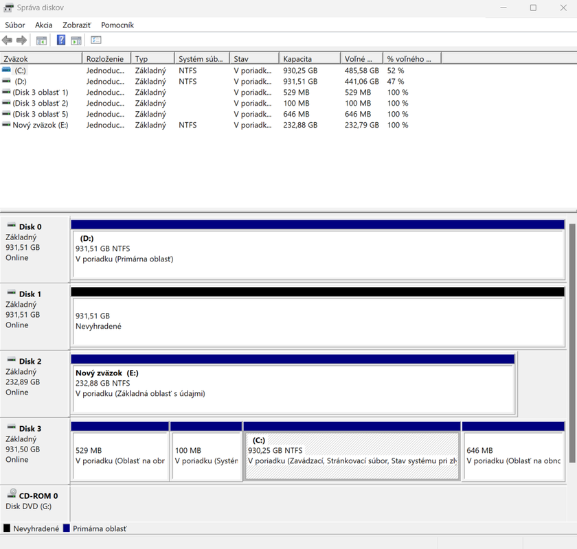Select the (Disk 3 oblasť 5) row

tap(220, 114)
